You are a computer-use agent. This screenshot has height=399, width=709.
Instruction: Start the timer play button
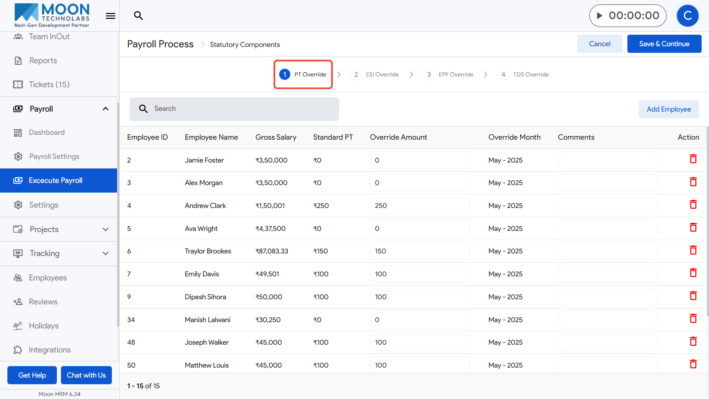(600, 16)
